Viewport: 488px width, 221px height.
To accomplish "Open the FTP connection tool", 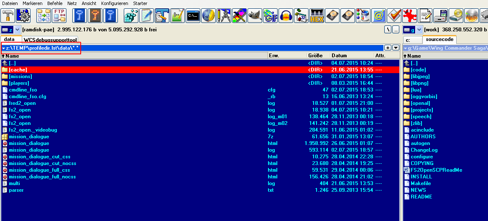I will click(x=60, y=16).
